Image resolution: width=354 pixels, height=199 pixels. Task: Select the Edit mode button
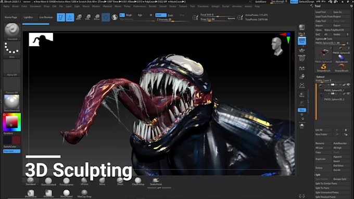pyautogui.click(x=61, y=17)
